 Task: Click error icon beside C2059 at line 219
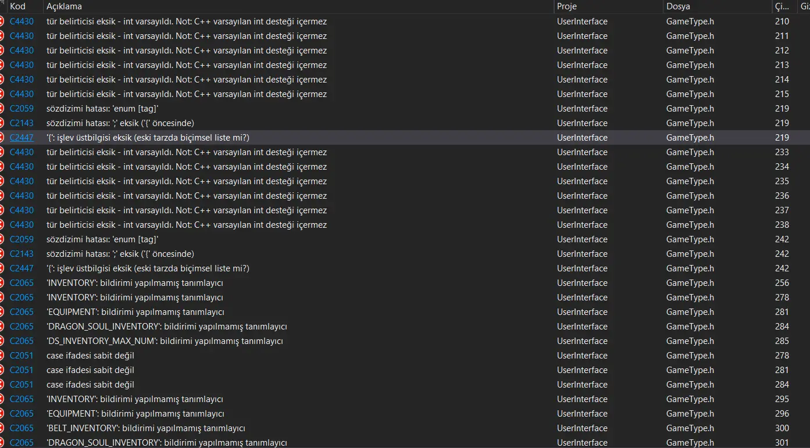(2, 109)
